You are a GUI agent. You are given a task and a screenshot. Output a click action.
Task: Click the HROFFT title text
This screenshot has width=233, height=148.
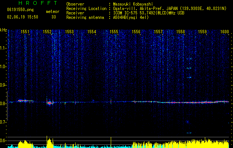(38, 3)
